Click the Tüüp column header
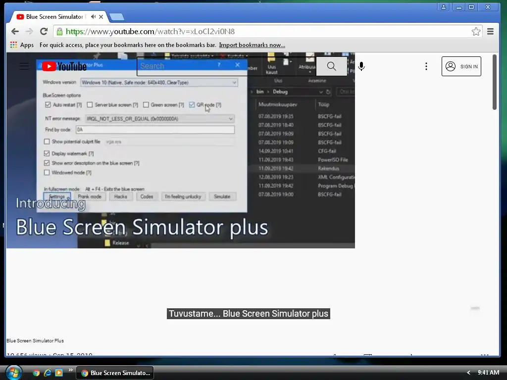This screenshot has width=507, height=380. tap(324, 104)
